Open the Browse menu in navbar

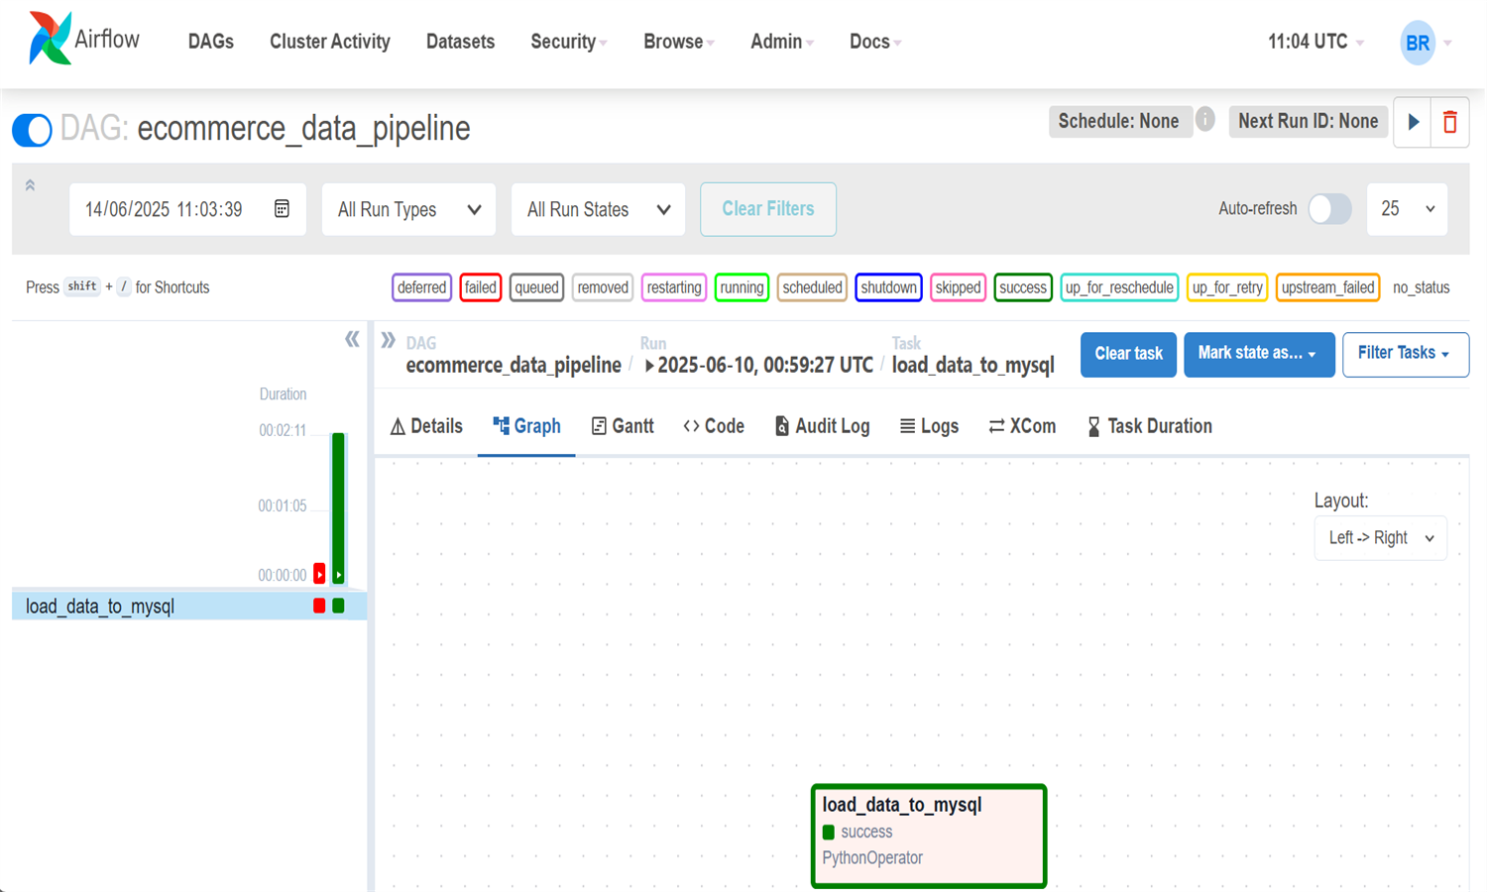click(x=678, y=42)
